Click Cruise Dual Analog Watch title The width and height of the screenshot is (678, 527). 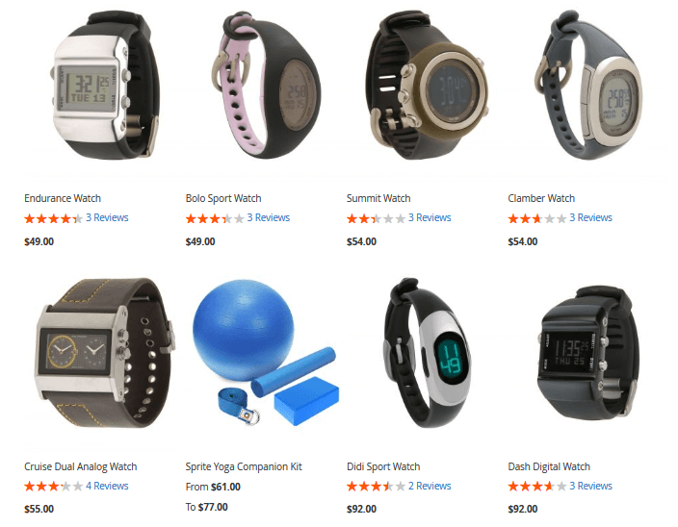tap(81, 466)
